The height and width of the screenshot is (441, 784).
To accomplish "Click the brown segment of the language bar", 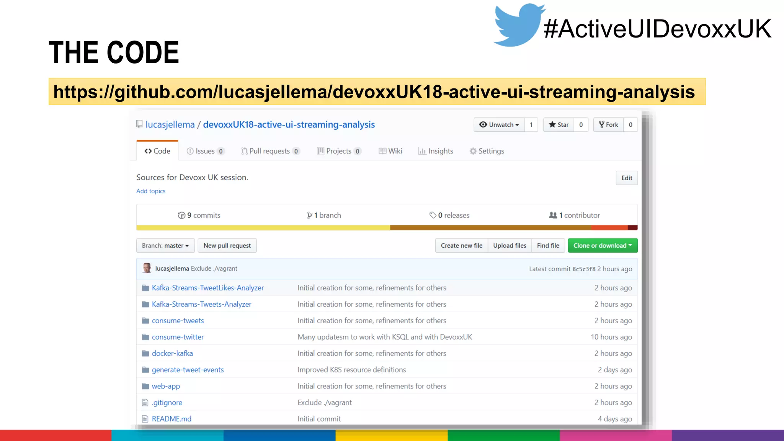I will point(490,228).
